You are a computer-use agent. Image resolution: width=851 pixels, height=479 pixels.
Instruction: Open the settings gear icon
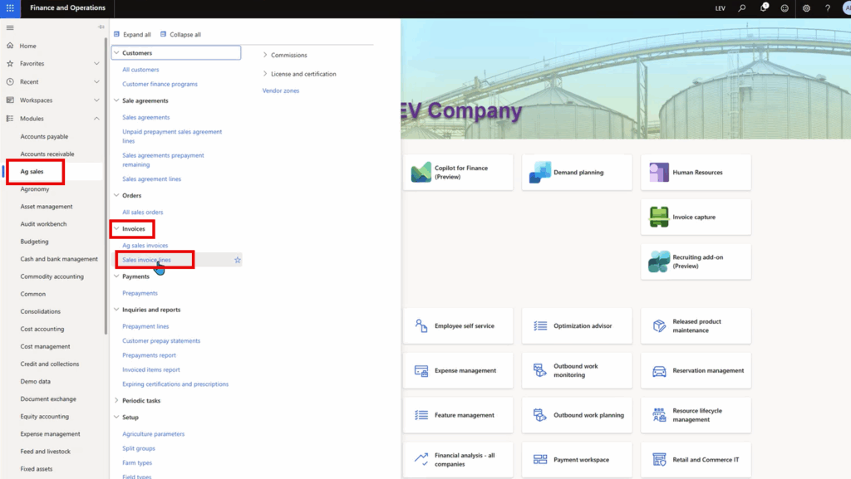tap(806, 8)
